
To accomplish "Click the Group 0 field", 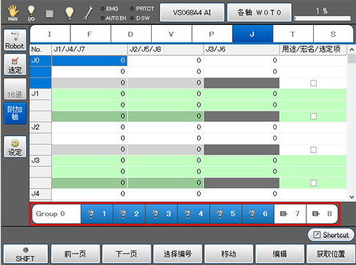I will point(57,214).
